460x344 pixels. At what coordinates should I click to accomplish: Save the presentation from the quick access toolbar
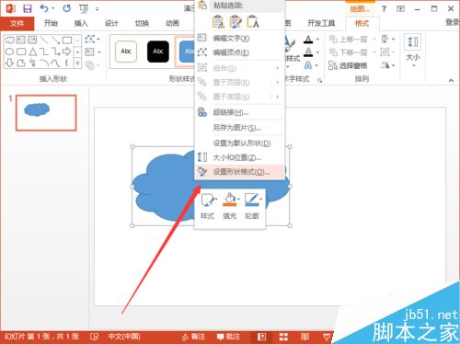[28, 8]
